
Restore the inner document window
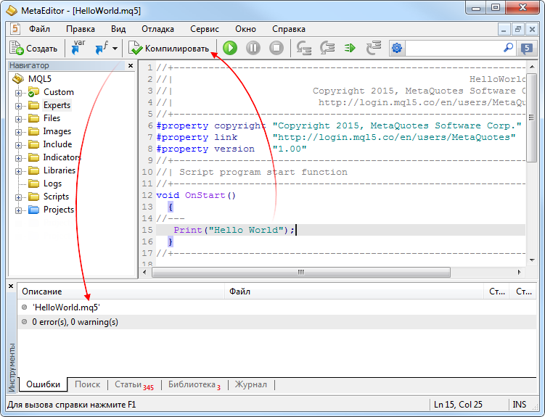(518, 29)
